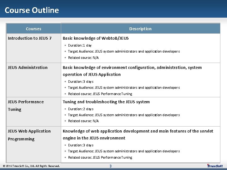227x170 pixels.
Task: Select the "Courses" column header
Action: [34, 29]
